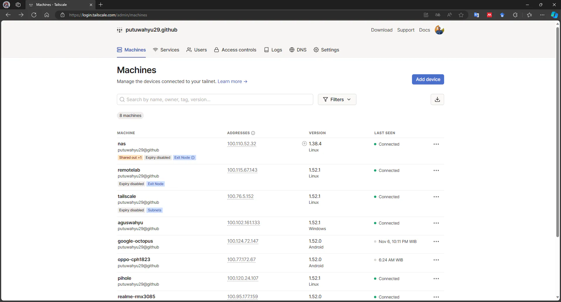Open the Logs tab
Viewport: 561px width, 302px height.
[273, 50]
